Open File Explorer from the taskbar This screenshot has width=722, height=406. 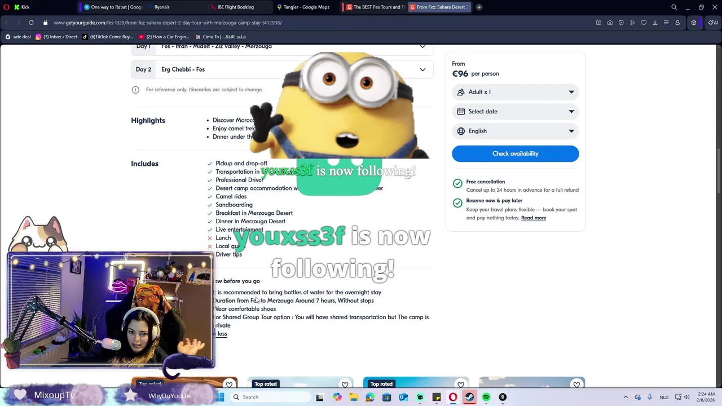pyautogui.click(x=353, y=397)
